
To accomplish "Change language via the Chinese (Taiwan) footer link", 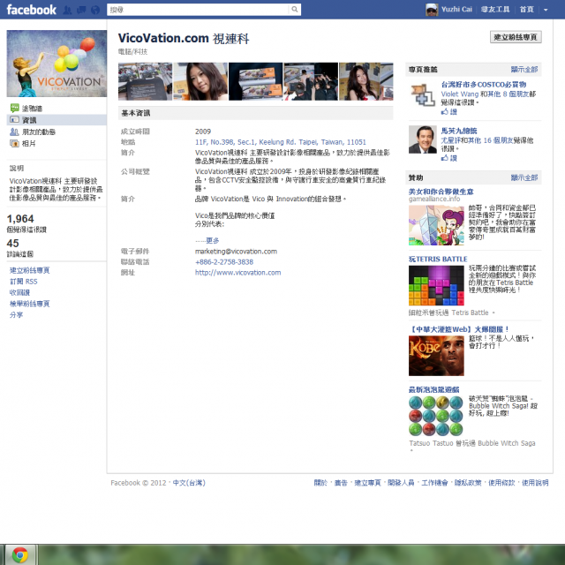I will (189, 483).
